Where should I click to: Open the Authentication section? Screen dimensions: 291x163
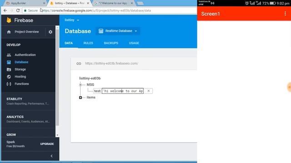tap(25, 55)
